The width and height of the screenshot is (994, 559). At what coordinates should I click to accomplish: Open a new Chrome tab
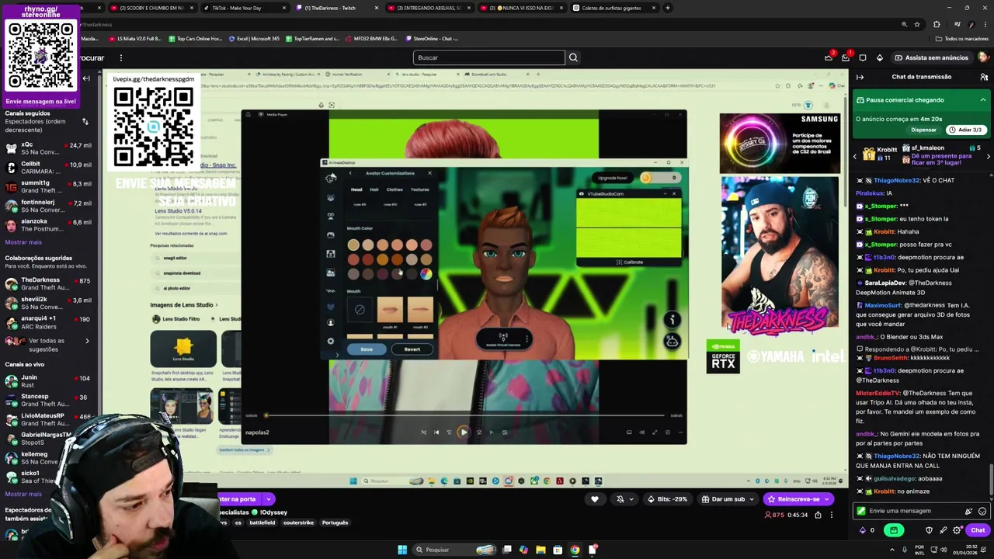(x=668, y=8)
